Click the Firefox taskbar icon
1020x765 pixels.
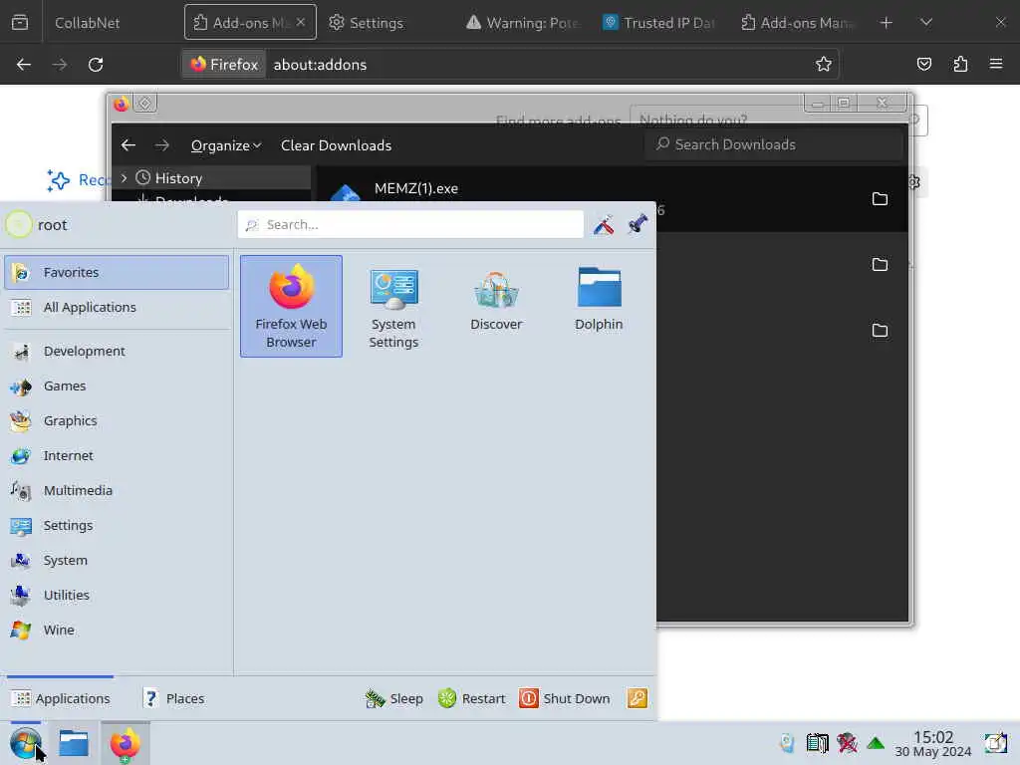tap(125, 743)
